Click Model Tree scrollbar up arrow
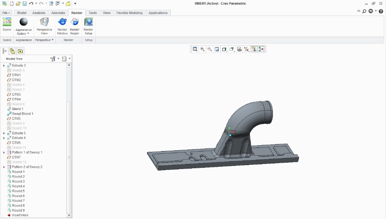 tap(69, 65)
